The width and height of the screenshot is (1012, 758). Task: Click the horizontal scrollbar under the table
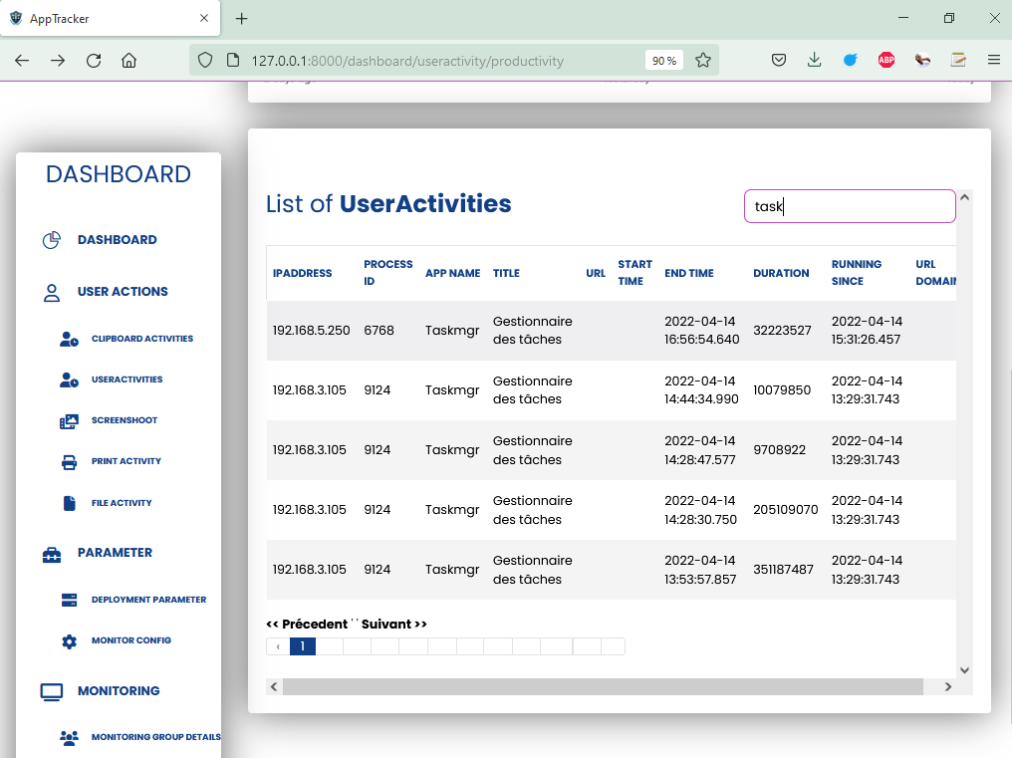tap(603, 686)
